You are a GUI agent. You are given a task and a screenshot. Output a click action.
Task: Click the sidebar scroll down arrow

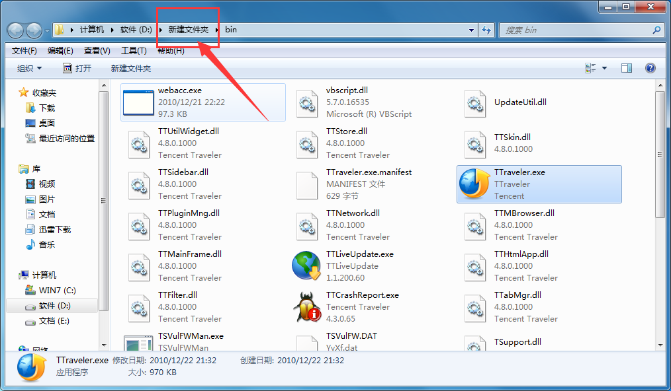pyautogui.click(x=104, y=345)
